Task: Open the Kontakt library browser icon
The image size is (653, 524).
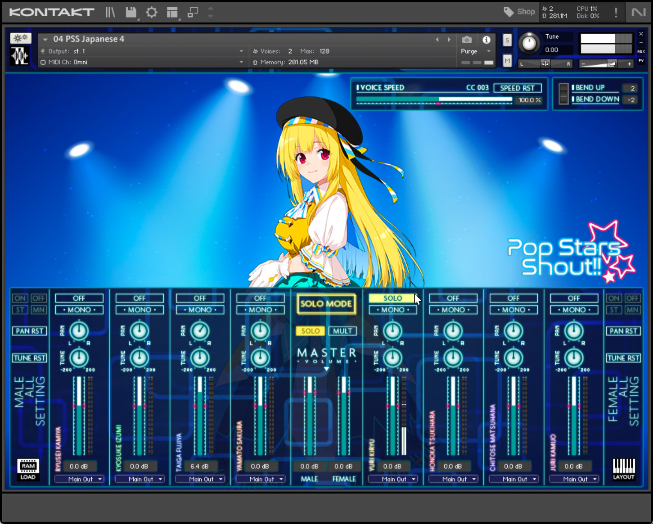Action: pos(111,12)
